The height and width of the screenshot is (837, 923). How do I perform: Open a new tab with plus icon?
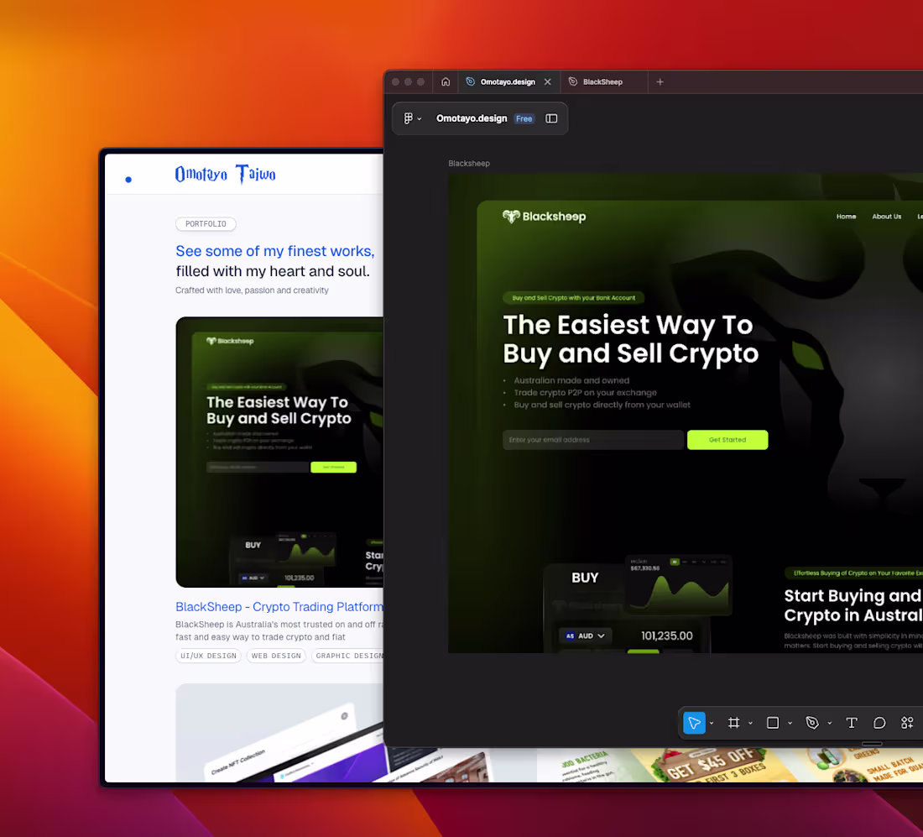pos(660,82)
